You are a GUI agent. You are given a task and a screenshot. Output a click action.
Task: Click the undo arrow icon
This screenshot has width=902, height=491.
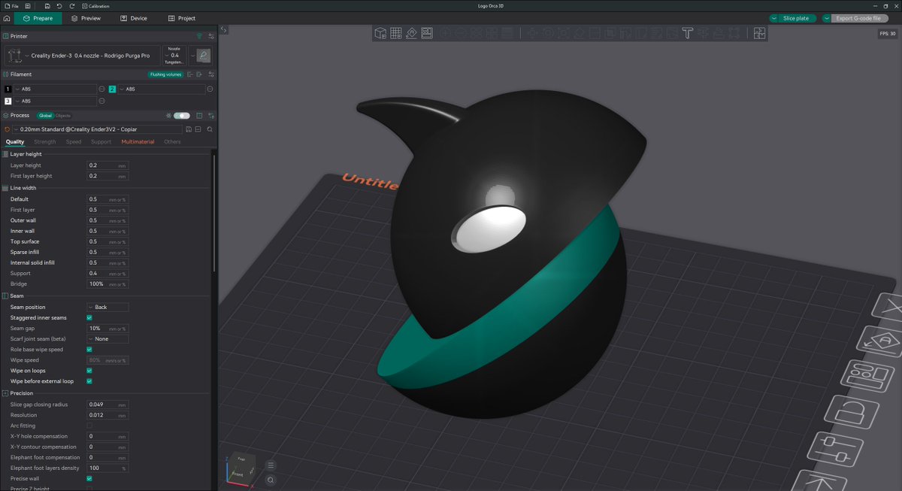pyautogui.click(x=59, y=5)
